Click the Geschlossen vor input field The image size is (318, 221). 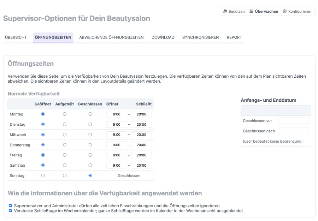pos(294,121)
